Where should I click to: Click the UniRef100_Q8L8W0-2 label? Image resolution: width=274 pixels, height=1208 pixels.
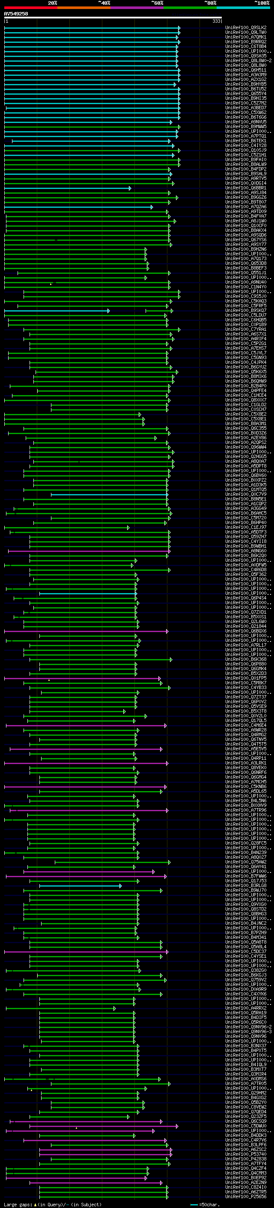[248, 60]
